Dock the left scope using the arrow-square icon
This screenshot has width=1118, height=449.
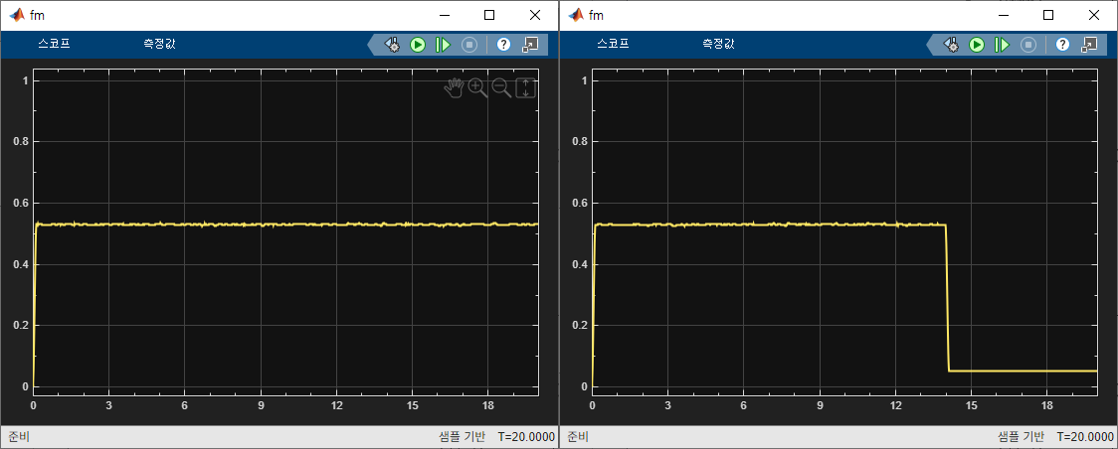(x=530, y=45)
